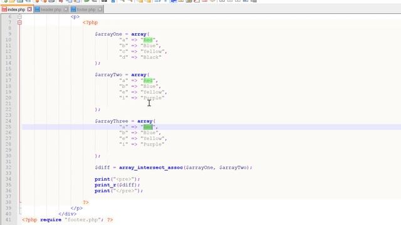Viewport: 401px width, 225px height.
Task: Click "Purple" on line 20
Action: (x=152, y=98)
